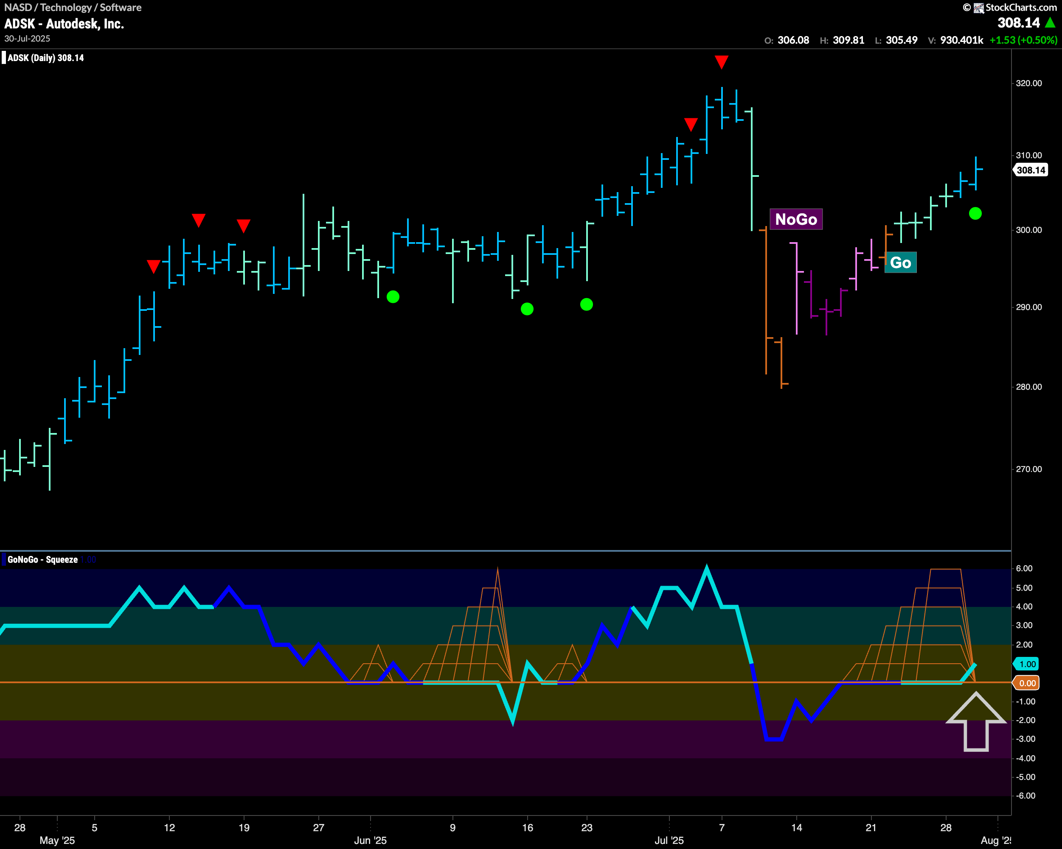This screenshot has width=1062, height=849.
Task: Click the May '25 date axis label
Action: [57, 840]
